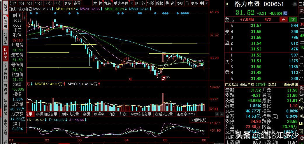Adjust MA10 parameter via its arrow
This screenshot has height=144, width=304.
(77, 9)
